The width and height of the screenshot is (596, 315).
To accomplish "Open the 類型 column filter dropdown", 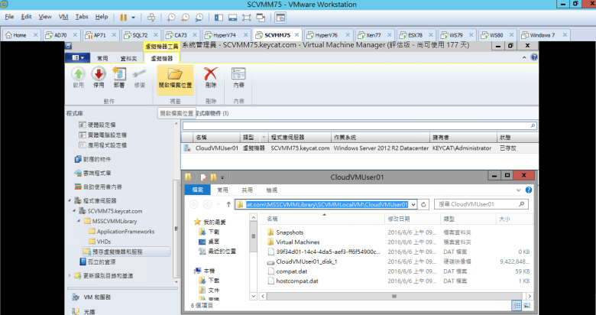I will point(262,138).
